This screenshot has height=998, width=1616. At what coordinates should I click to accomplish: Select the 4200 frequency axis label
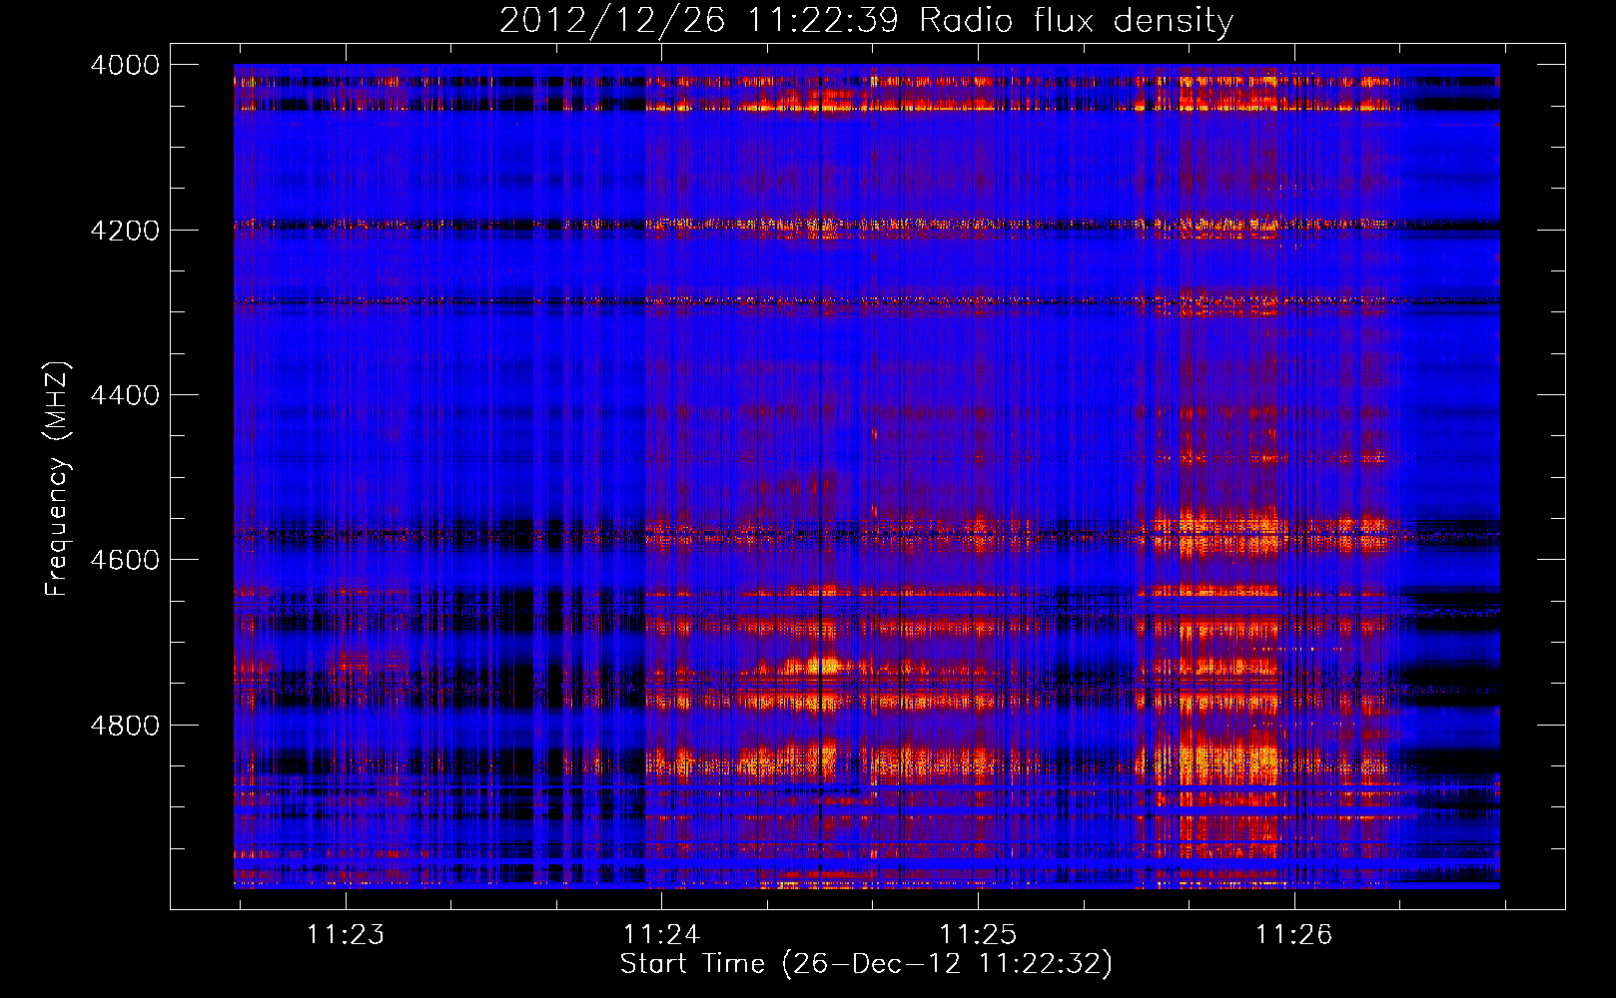pos(125,231)
